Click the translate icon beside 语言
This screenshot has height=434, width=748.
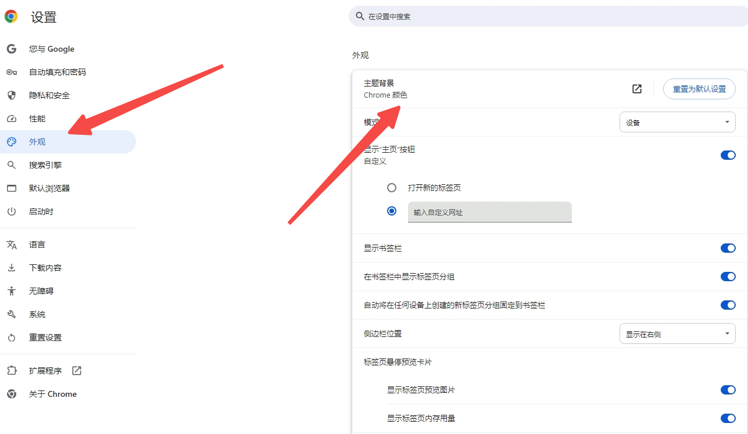[x=12, y=245]
